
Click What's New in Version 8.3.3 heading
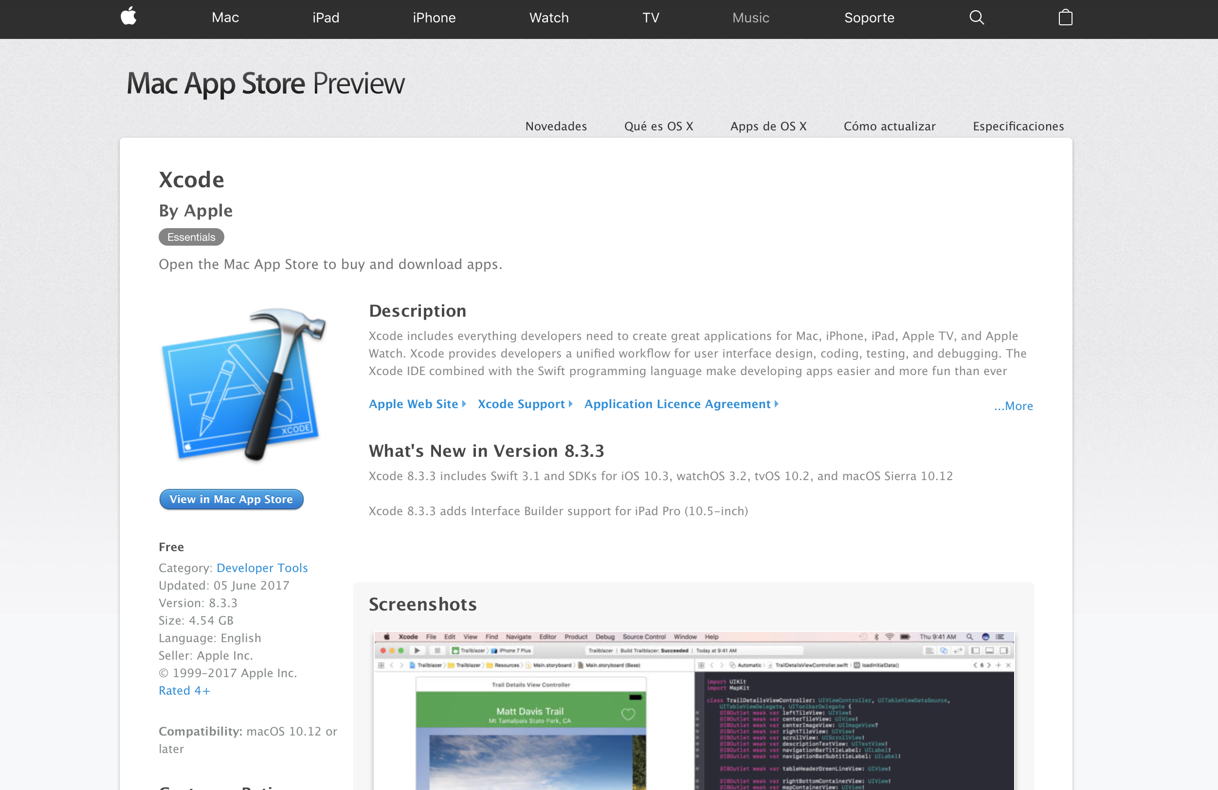(486, 451)
